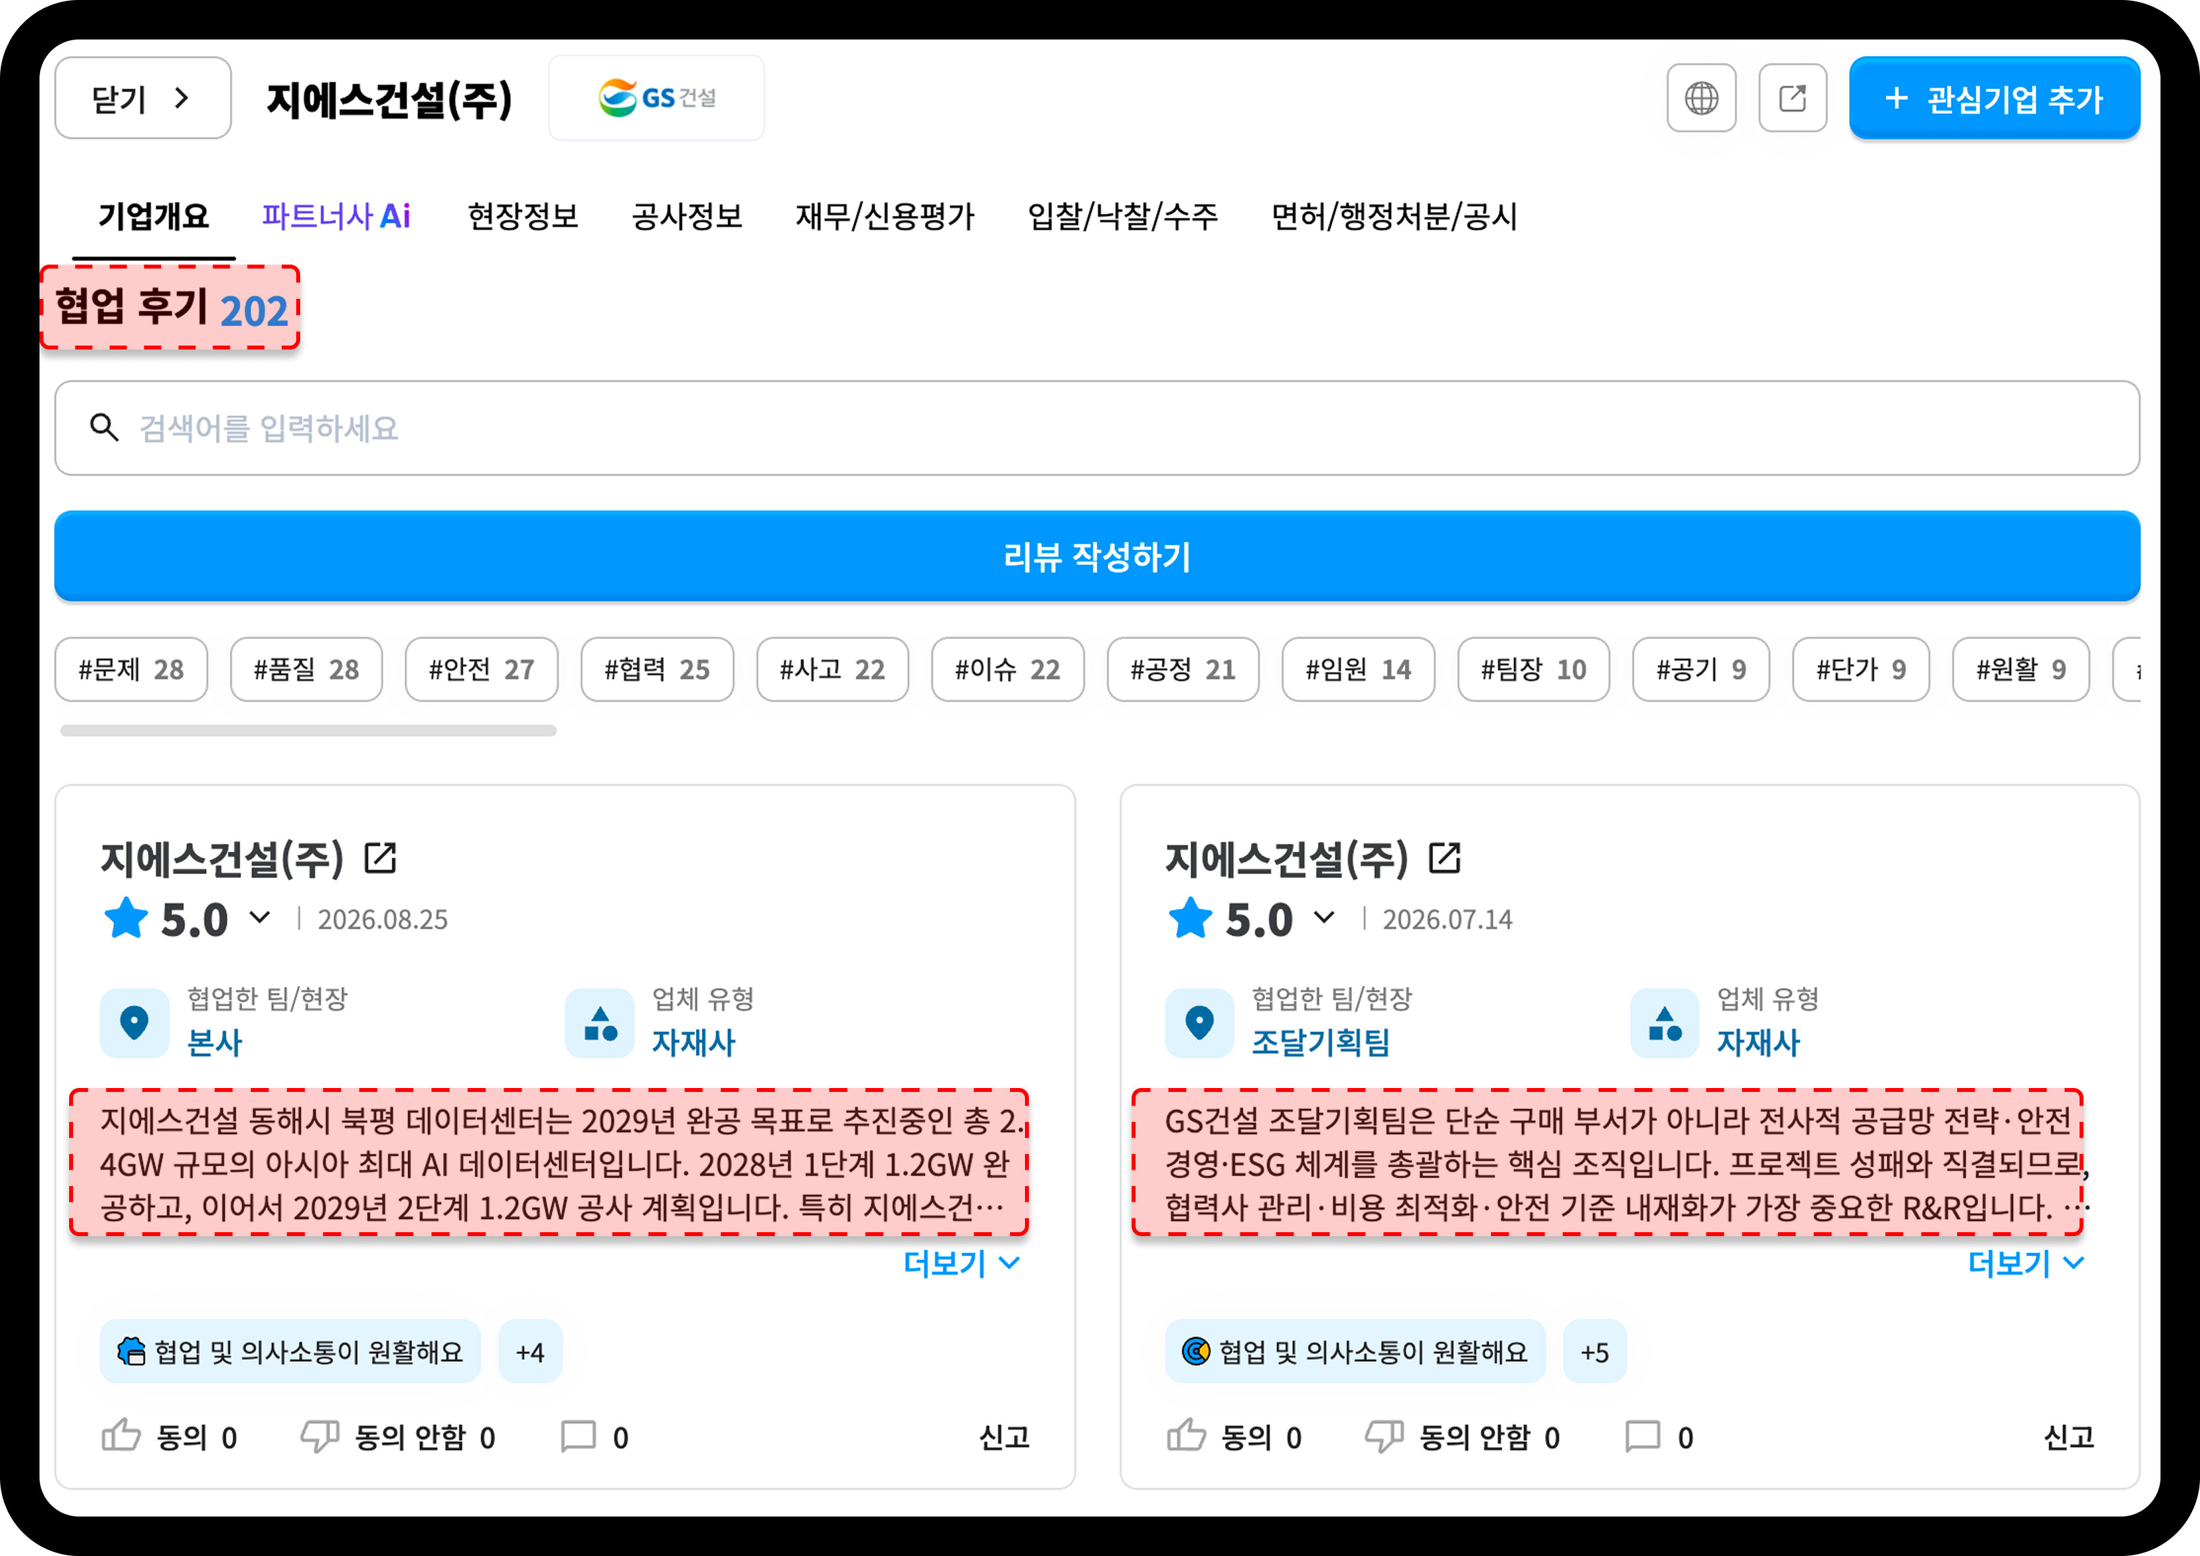
Task: Show +4 more tags on 본사 review
Action: [530, 1352]
